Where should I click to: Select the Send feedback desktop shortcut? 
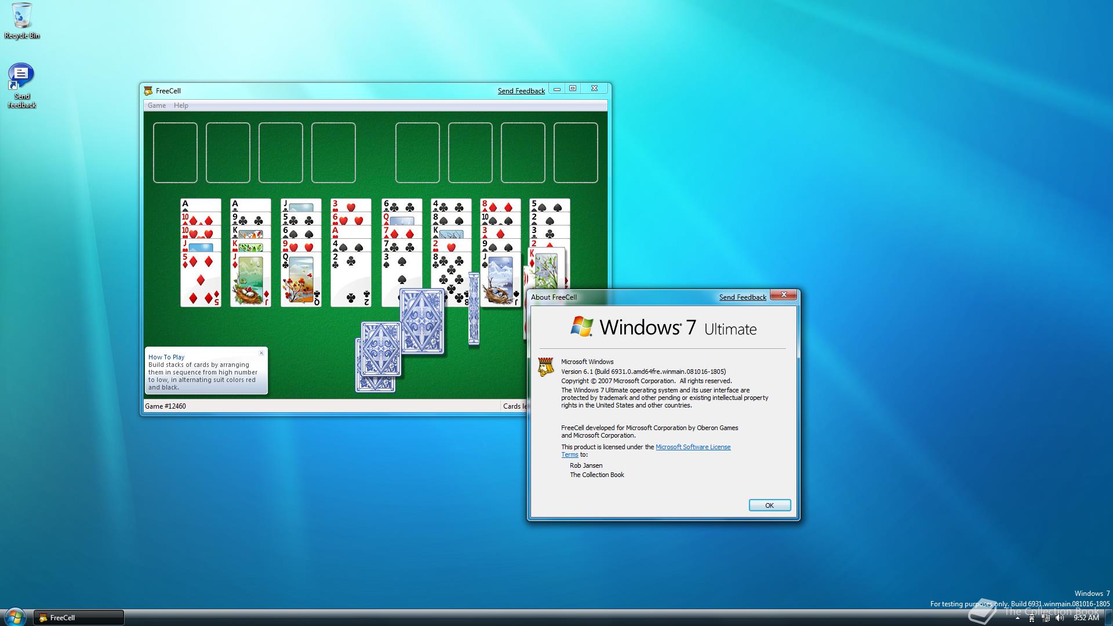coord(21,86)
